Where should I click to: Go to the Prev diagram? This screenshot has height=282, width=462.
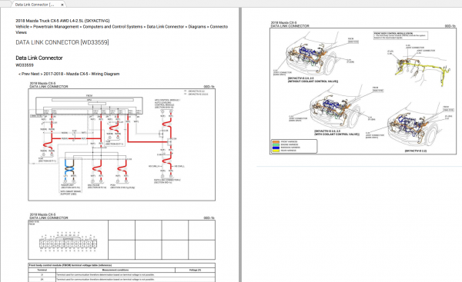[25, 74]
